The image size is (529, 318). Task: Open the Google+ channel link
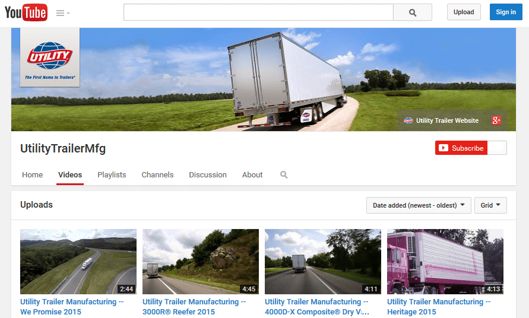496,120
